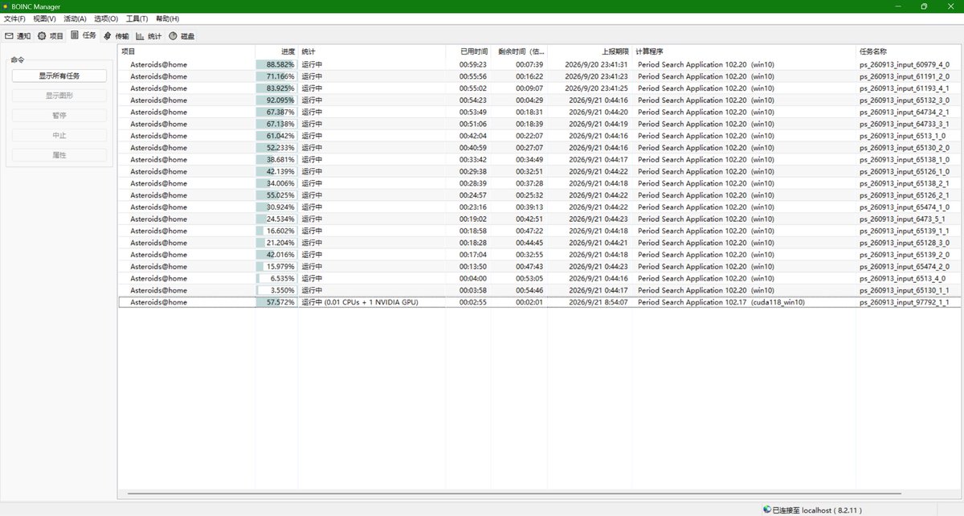
Task: Sort by the 上报期限 column header
Action: [590, 51]
